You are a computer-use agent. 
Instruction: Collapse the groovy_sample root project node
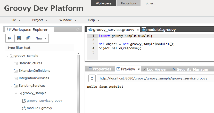click(8, 56)
